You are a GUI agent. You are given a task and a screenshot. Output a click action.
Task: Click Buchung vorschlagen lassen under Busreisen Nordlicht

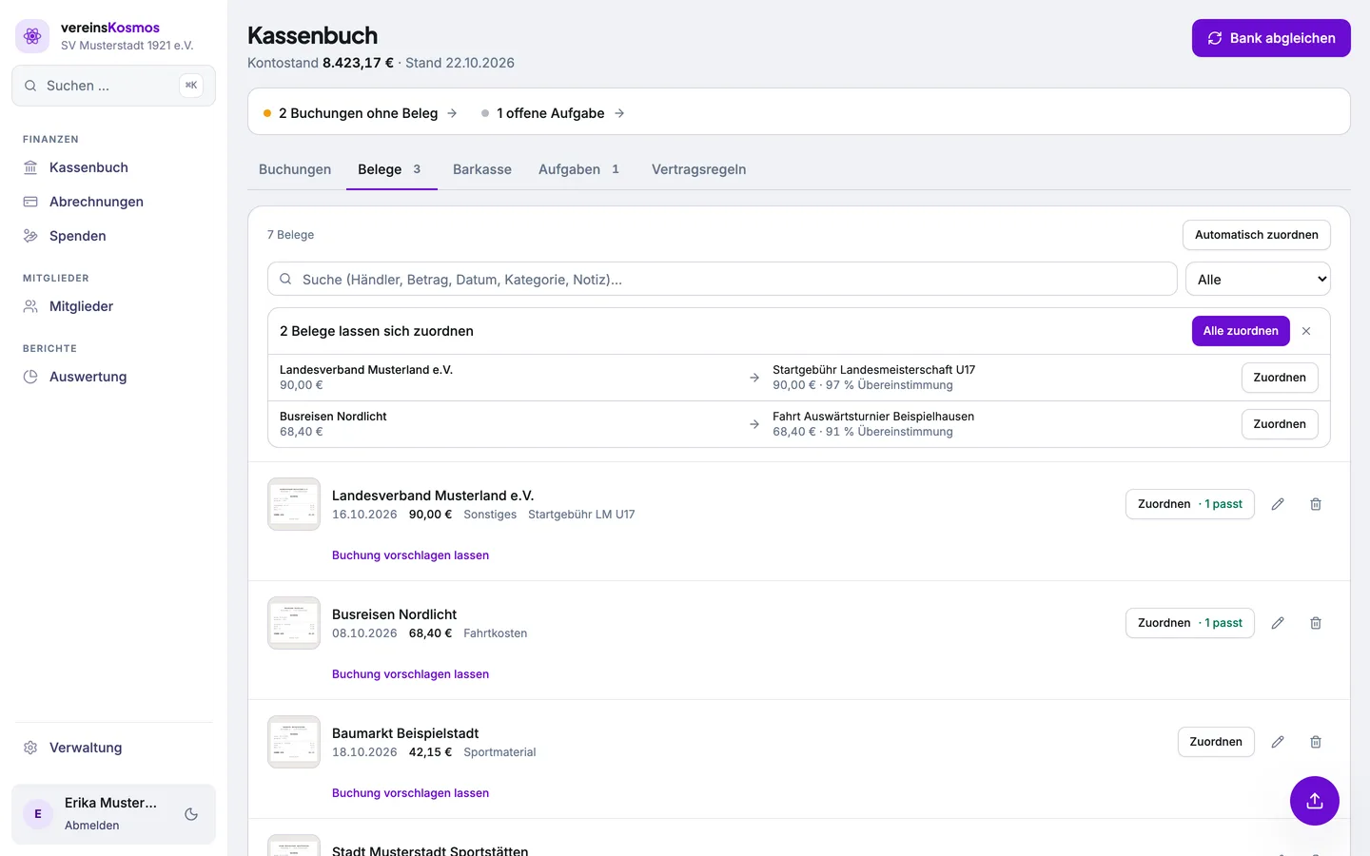click(x=410, y=674)
